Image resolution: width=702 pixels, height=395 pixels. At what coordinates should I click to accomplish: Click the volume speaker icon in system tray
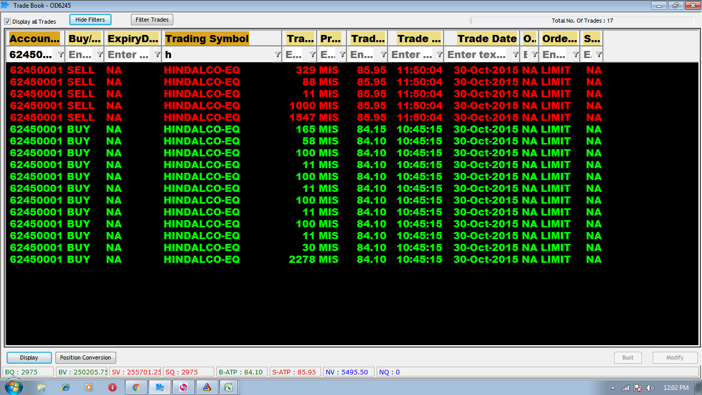click(650, 387)
